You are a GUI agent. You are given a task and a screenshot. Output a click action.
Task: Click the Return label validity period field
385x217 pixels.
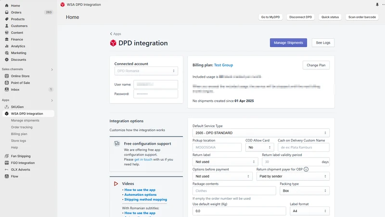pyautogui.click(x=295, y=162)
